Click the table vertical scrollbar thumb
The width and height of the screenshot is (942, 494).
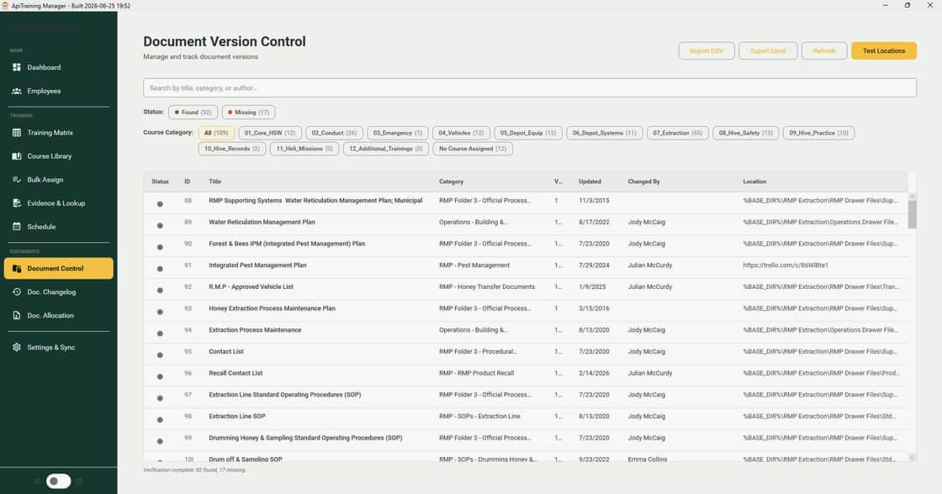912,214
